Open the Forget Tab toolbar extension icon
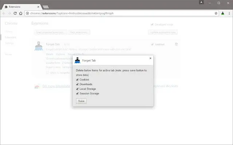This screenshot has width=233, height=145. click(x=222, y=13)
